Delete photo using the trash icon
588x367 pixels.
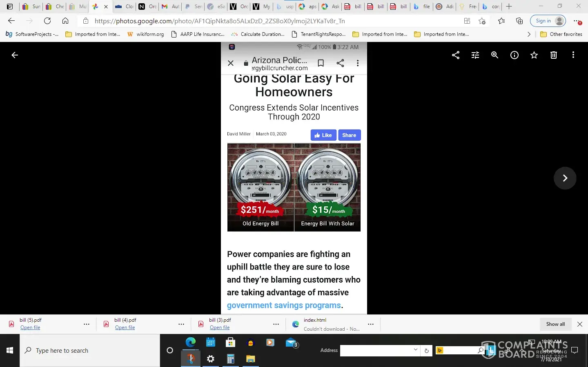[x=554, y=55]
